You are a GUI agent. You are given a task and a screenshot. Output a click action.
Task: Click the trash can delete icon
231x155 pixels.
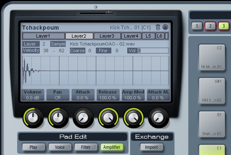[158, 27]
